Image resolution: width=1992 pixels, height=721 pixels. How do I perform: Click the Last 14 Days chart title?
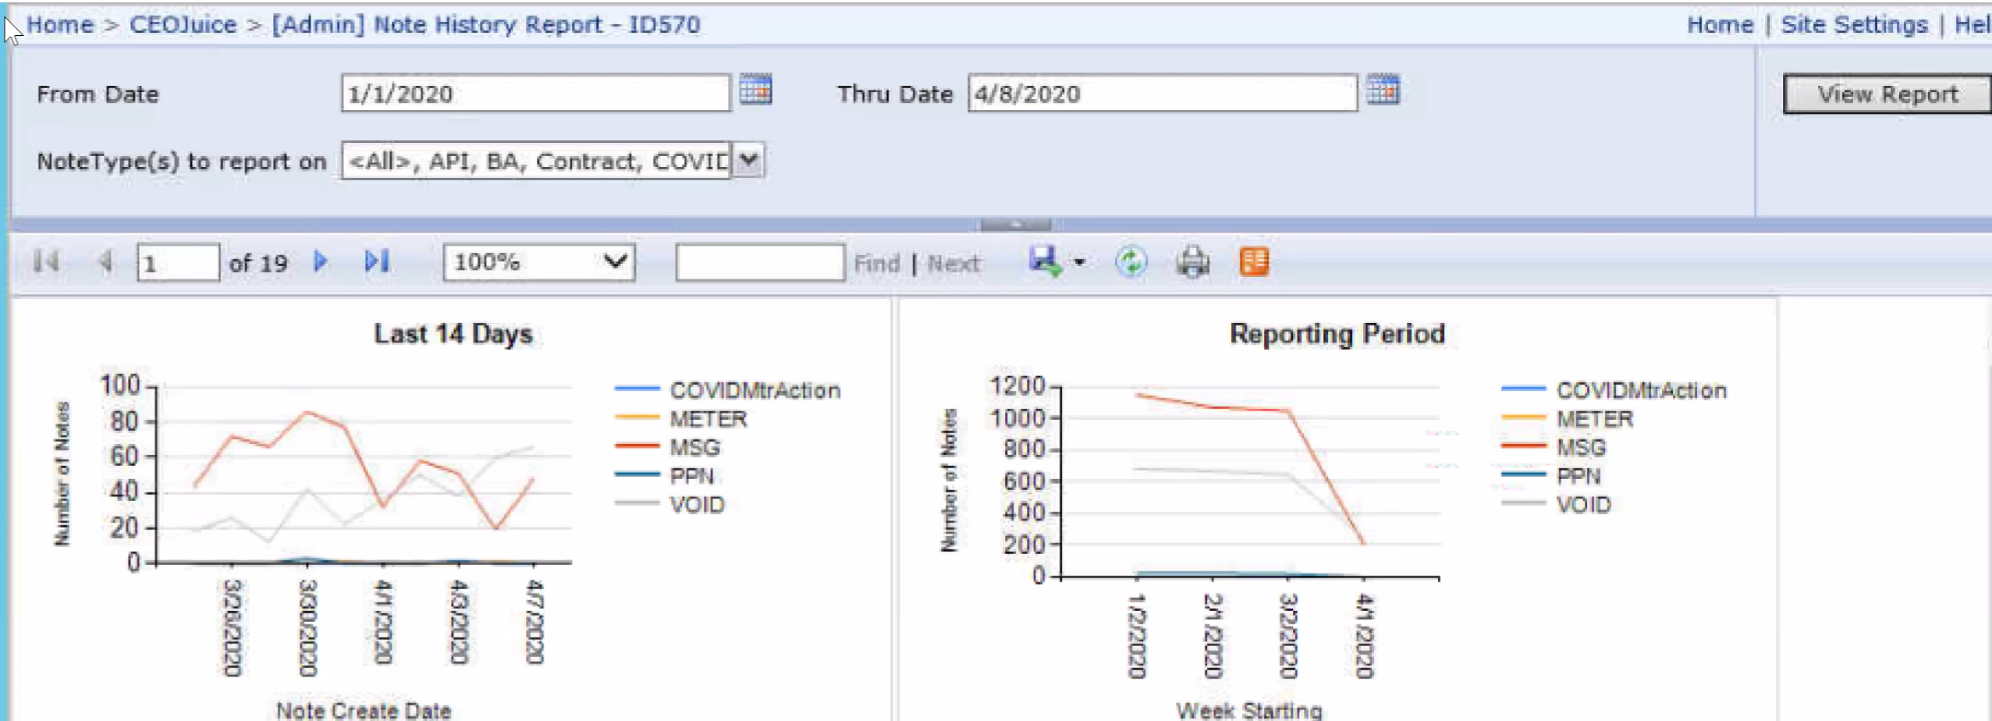[x=453, y=334]
